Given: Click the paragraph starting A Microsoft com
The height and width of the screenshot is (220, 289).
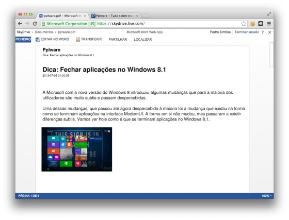Looking at the screenshot, I should click(x=138, y=95).
